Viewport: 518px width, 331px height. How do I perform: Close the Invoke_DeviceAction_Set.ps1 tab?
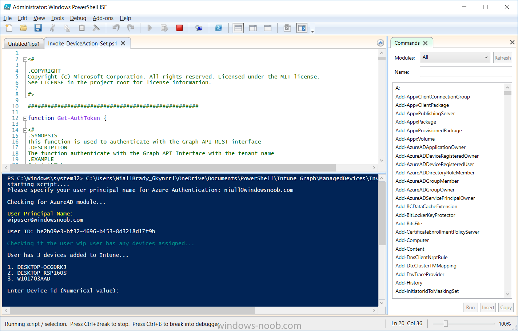[123, 43]
